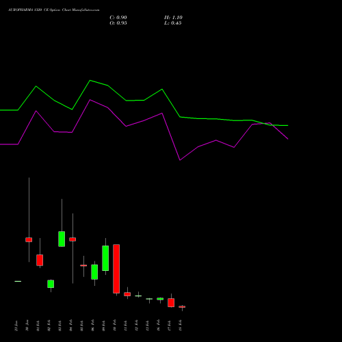The height and width of the screenshot is (342, 342).
Task: Click the flat green candle on 22 Jan
Action: 18,281
